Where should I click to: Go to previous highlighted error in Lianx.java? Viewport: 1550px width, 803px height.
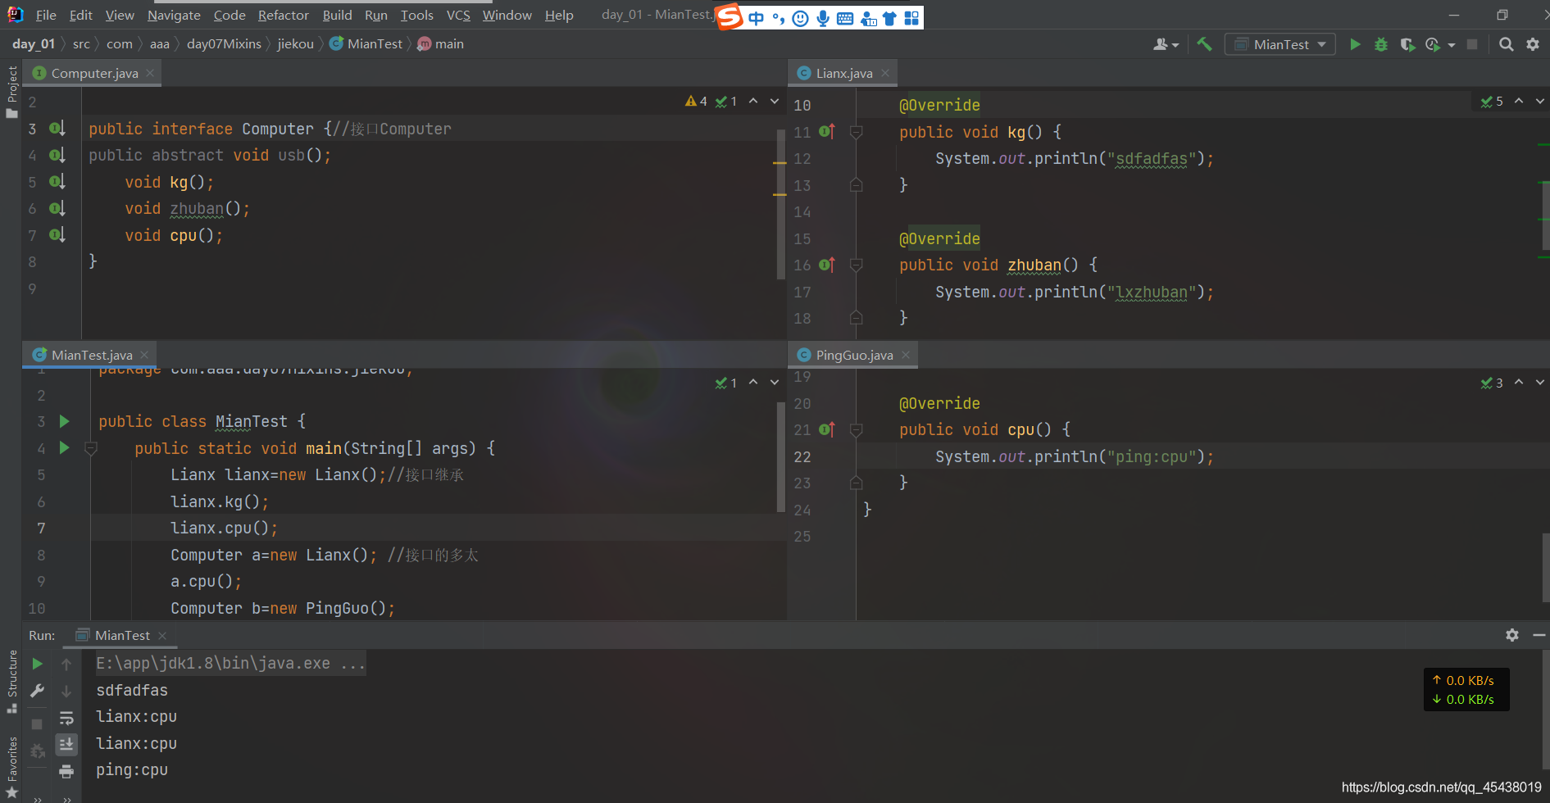pos(1519,101)
